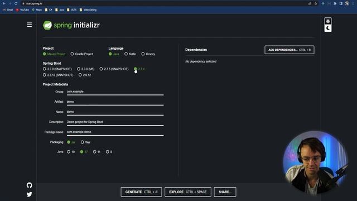The width and height of the screenshot is (357, 201).
Task: Open the Maps bookmark
Action: (x=37, y=10)
